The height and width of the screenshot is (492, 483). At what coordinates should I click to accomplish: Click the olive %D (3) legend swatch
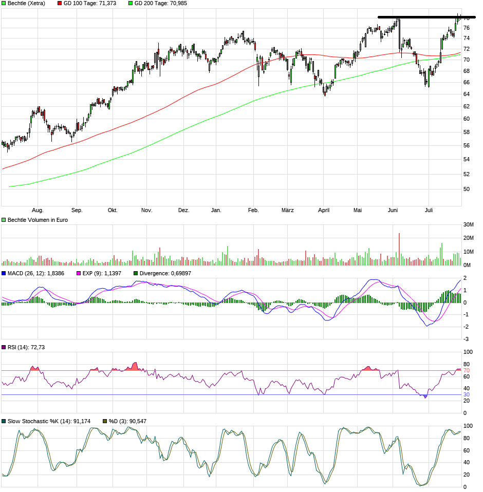tap(105, 421)
